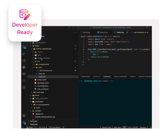Open the Accounts menu icon
The image size is (160, 129).
24,116
